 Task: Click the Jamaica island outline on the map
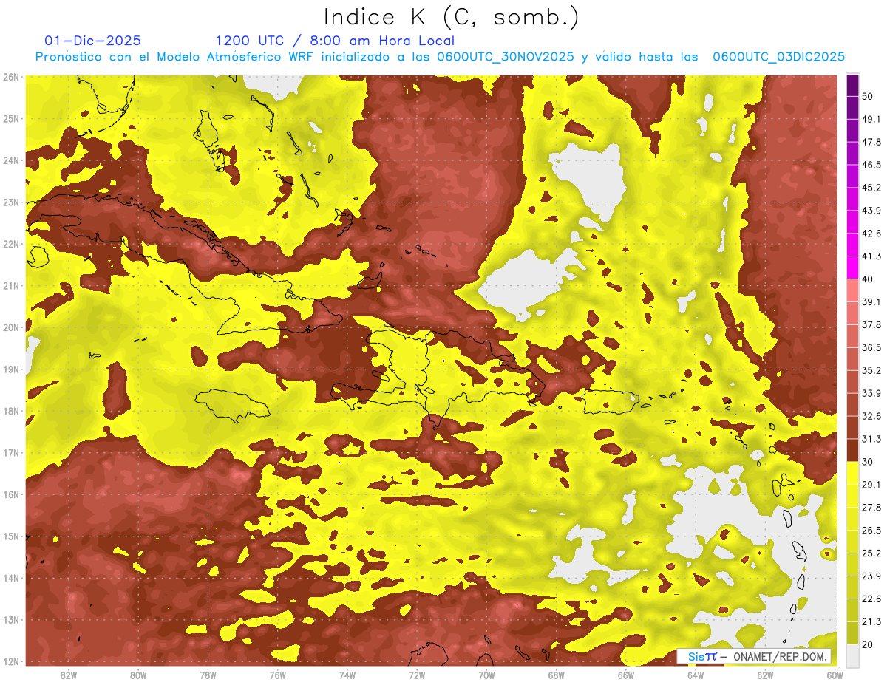click(233, 406)
